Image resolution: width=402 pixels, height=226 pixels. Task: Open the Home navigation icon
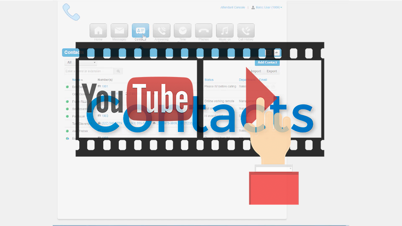(98, 31)
